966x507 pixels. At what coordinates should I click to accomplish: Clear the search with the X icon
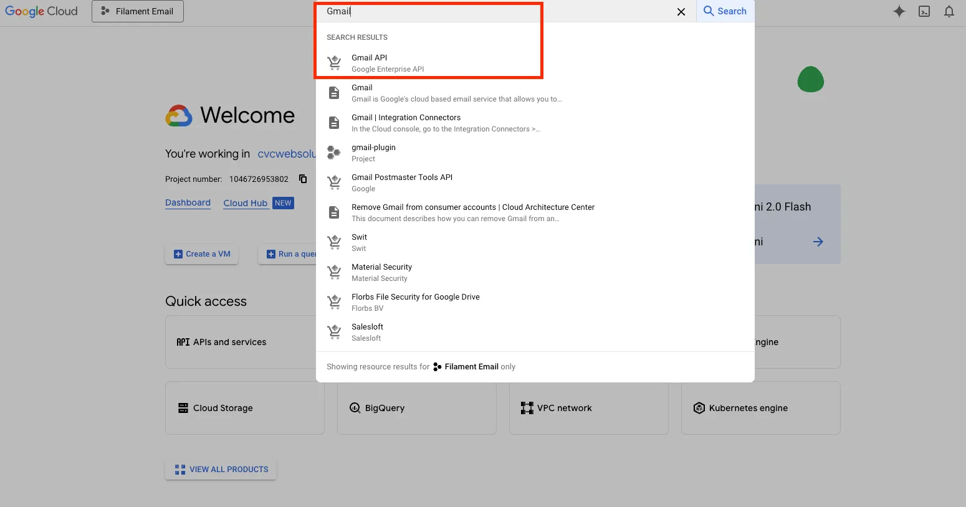(681, 12)
